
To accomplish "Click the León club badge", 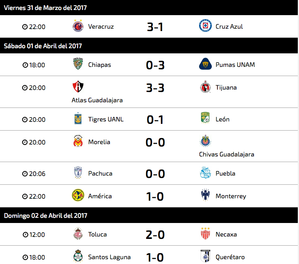I will pyautogui.click(x=205, y=118).
